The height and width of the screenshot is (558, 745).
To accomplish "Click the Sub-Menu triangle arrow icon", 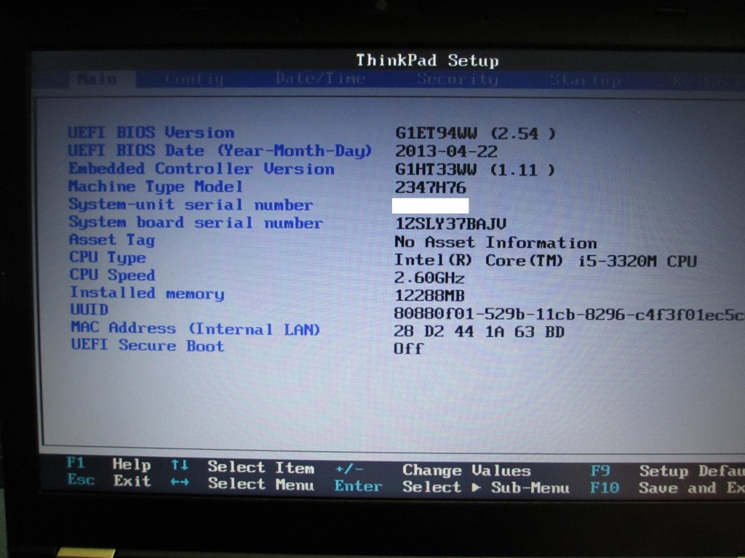I will (x=476, y=487).
